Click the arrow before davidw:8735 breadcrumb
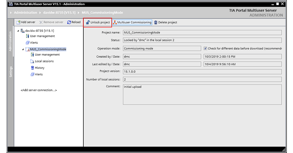Image resolution: width=293 pixels, height=153 pixels. pyautogui.click(x=40, y=13)
